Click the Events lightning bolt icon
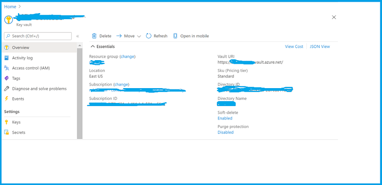This screenshot has height=185, width=382. pyautogui.click(x=7, y=99)
